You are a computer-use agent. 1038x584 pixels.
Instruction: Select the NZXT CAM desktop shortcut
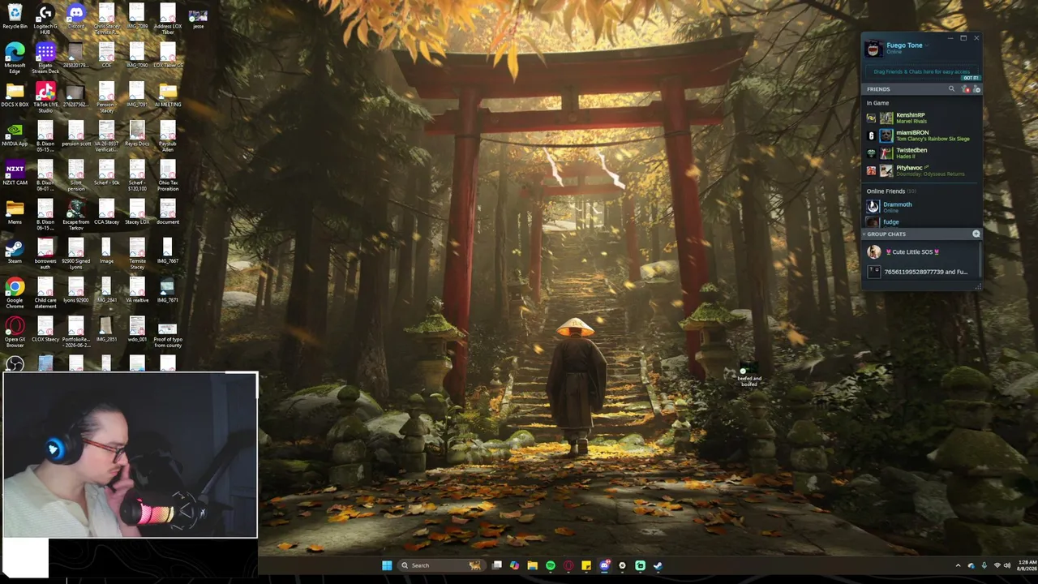[x=15, y=173]
